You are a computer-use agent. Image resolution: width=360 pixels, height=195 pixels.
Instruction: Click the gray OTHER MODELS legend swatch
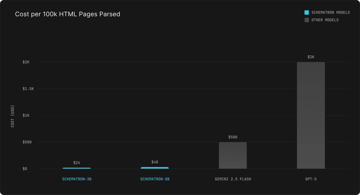pyautogui.click(x=306, y=20)
